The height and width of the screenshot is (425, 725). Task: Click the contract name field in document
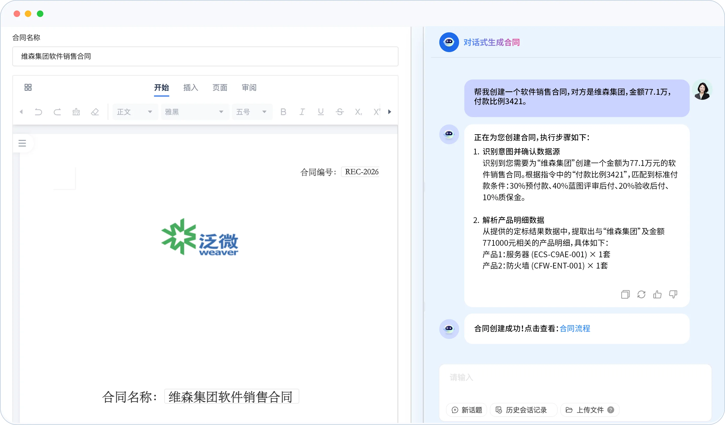click(232, 396)
